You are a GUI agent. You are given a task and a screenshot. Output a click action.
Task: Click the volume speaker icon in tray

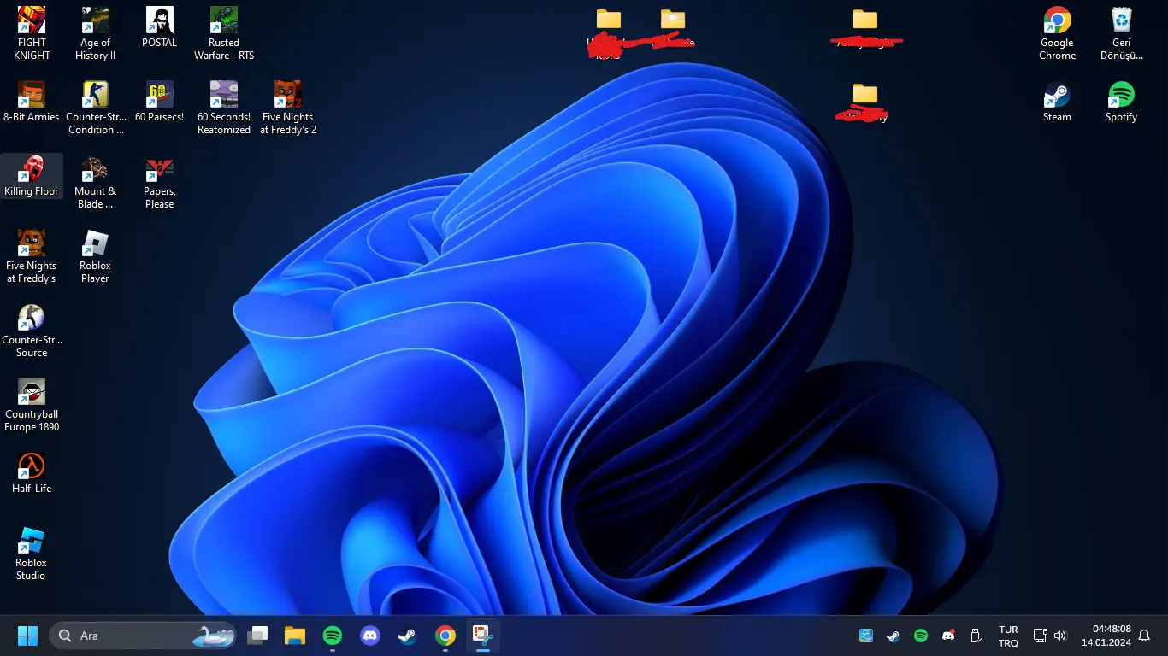[1061, 635]
